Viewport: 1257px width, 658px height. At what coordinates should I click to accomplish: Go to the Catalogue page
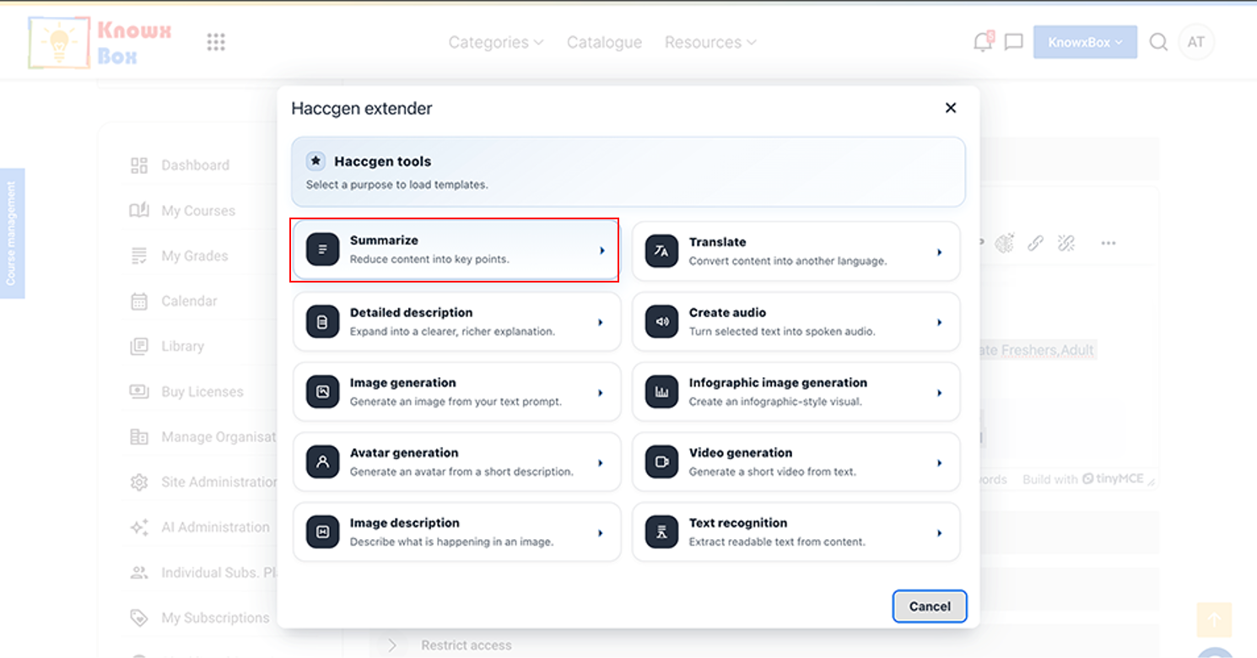[x=604, y=42]
